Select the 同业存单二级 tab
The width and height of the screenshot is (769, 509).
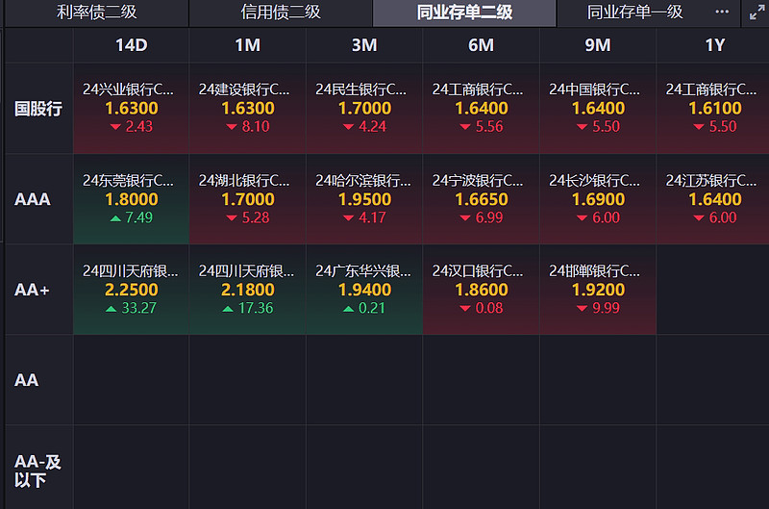tap(464, 13)
